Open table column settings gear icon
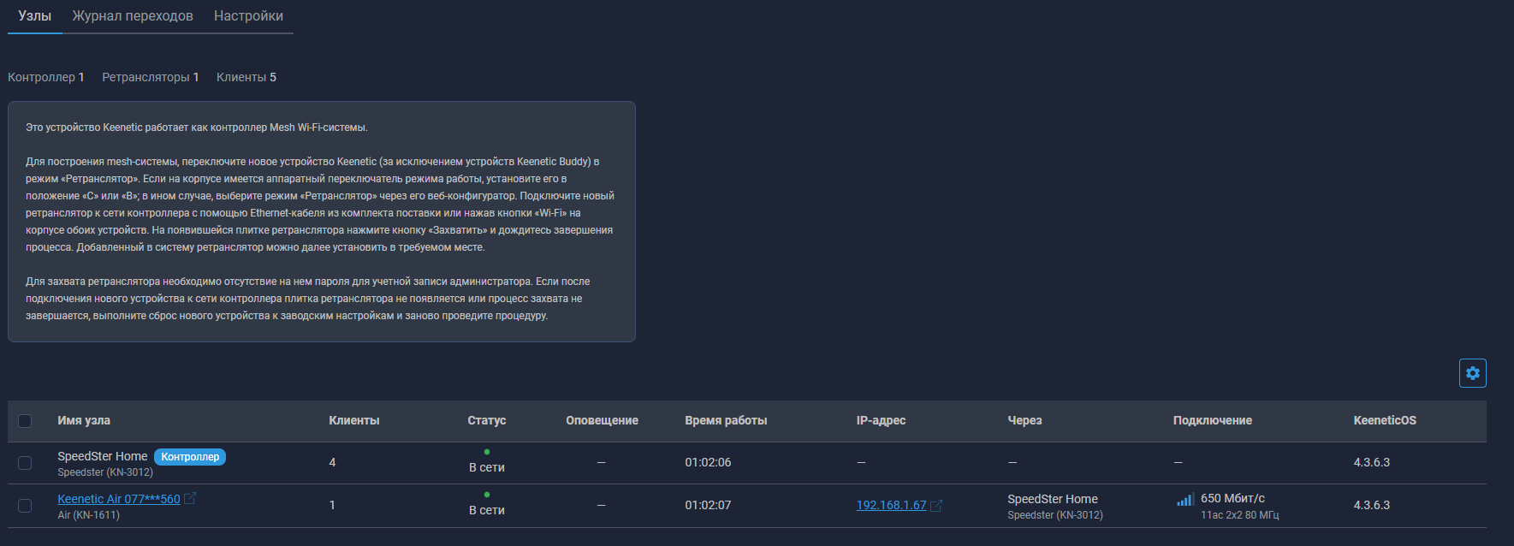Viewport: 1514px width, 546px height. coord(1472,373)
